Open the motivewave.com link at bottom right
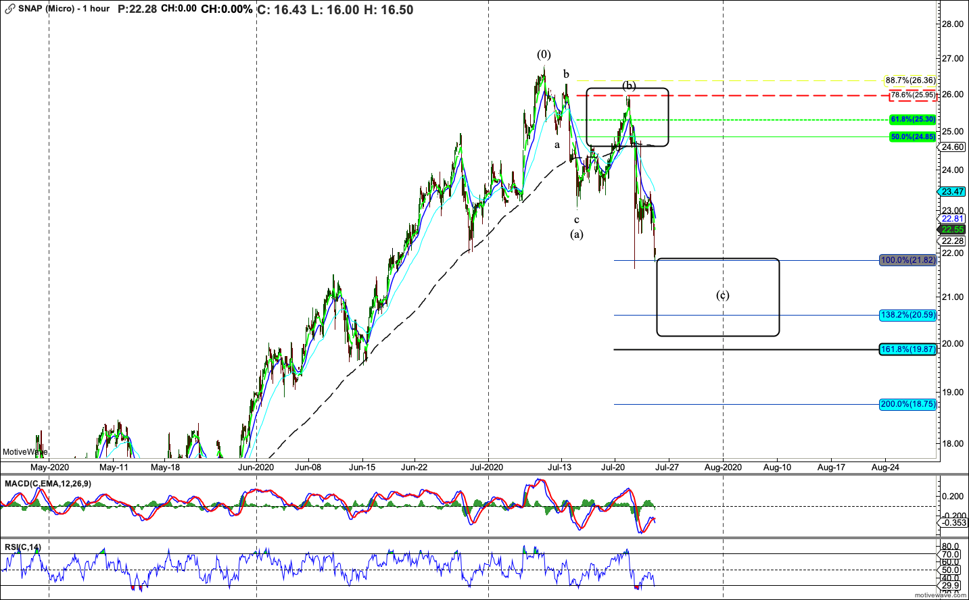969x600 pixels. click(940, 595)
